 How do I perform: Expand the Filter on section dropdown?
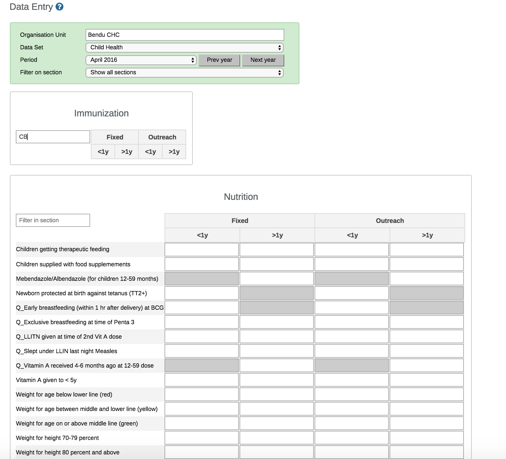tap(185, 72)
